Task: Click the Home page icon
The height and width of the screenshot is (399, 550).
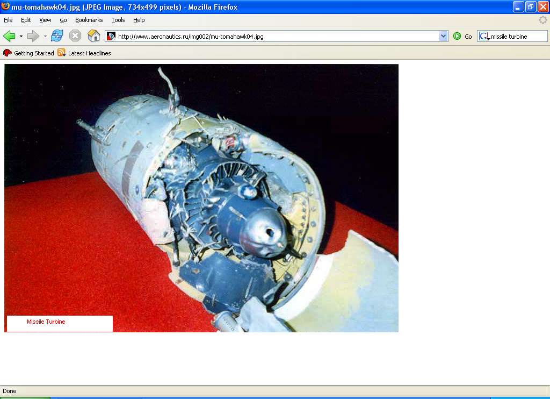Action: point(93,35)
